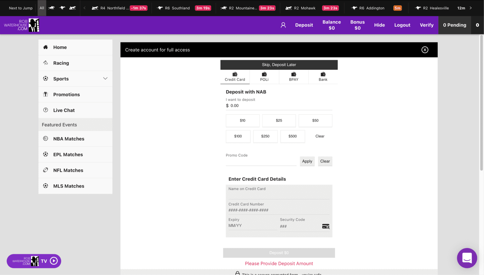Click the Promotions gift icon

click(x=46, y=94)
